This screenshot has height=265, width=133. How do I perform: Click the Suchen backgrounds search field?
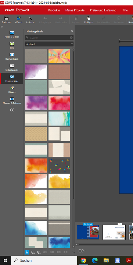click(x=49, y=38)
